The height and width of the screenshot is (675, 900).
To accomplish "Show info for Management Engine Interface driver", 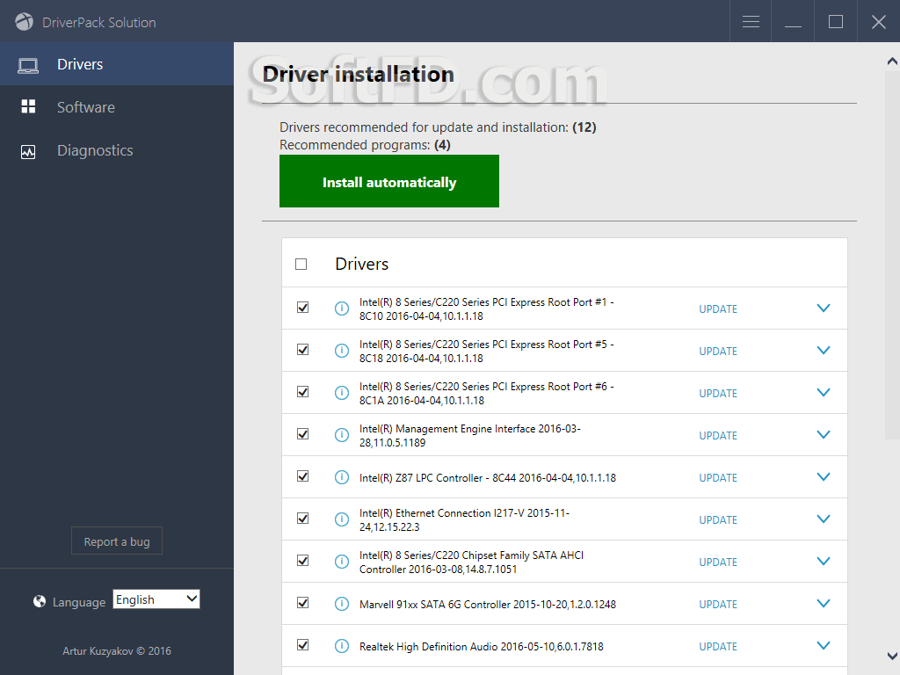I will [x=342, y=435].
